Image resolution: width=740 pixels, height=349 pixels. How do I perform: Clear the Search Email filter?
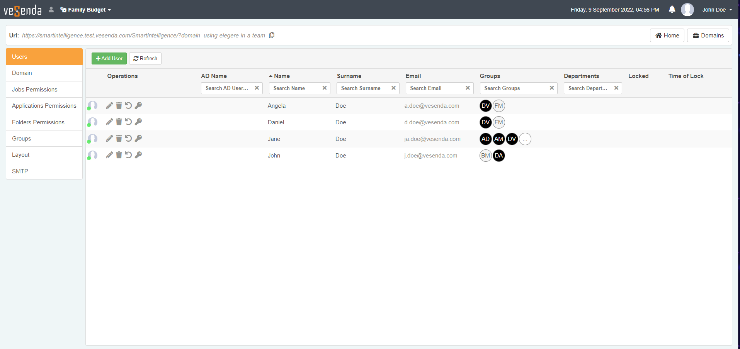(468, 88)
